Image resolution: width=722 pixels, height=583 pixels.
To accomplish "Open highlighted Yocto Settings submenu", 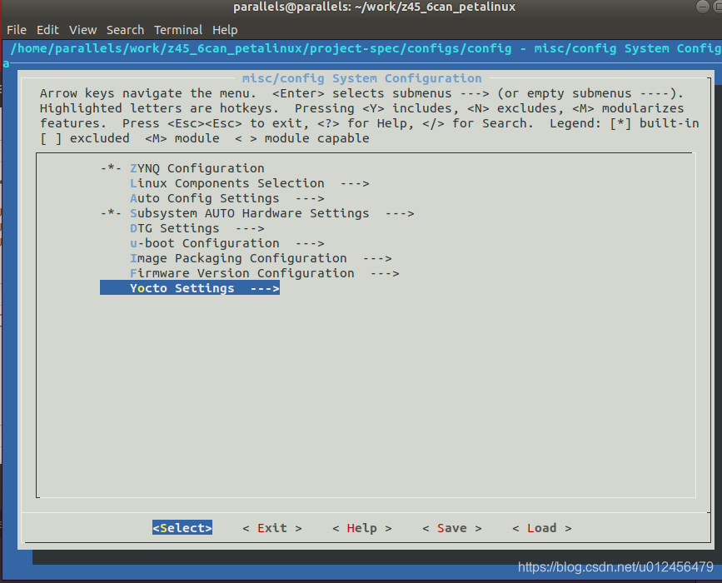I will point(190,288).
